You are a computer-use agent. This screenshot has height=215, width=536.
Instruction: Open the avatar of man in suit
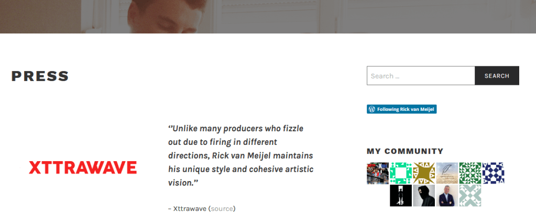tap(447, 196)
